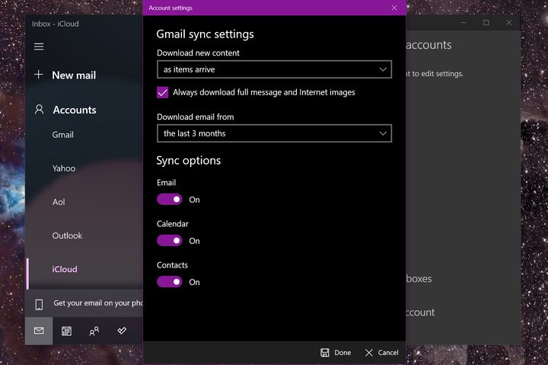The width and height of the screenshot is (548, 365).
Task: Maximize the Mail window
Action: point(486,23)
